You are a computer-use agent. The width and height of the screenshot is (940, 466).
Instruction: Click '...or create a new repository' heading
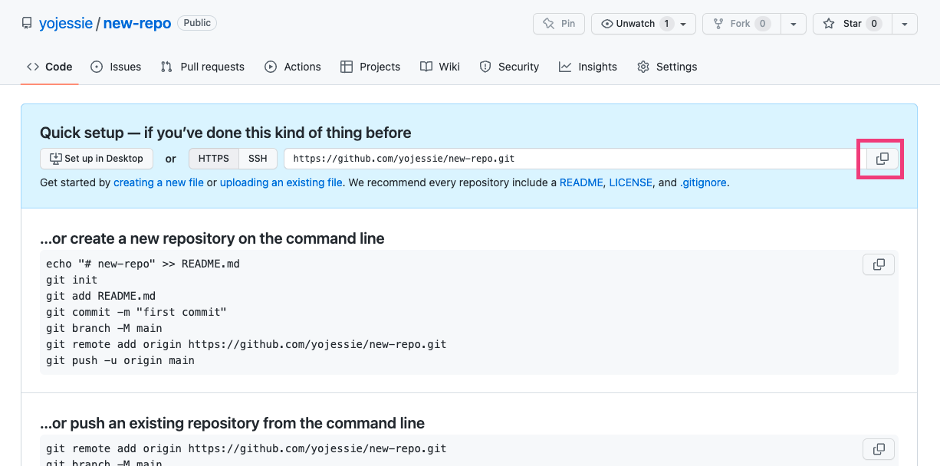[212, 238]
